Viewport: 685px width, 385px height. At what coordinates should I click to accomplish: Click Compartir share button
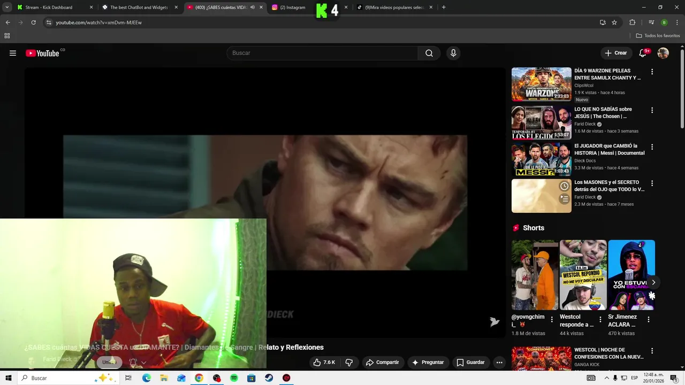coord(383,363)
